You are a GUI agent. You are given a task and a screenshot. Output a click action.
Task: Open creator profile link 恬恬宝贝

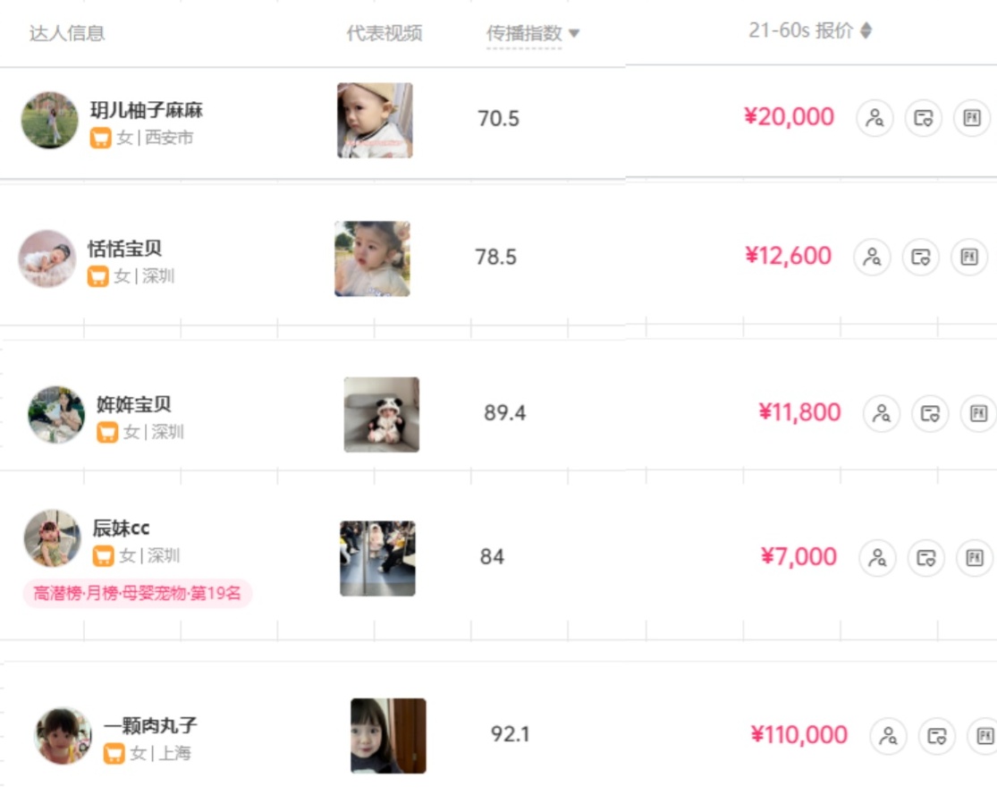tap(124, 249)
